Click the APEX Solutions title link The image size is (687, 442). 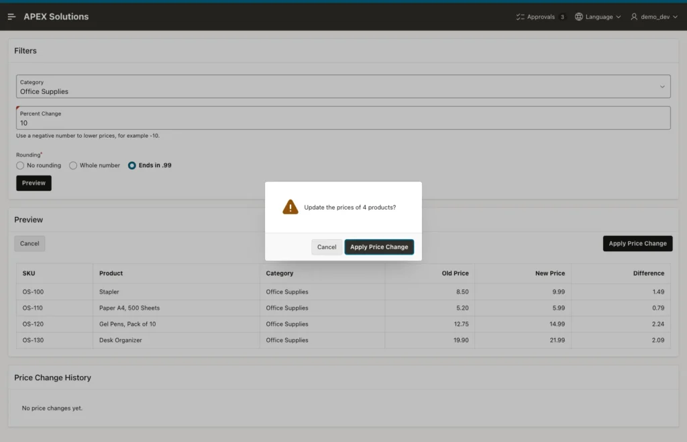[56, 17]
